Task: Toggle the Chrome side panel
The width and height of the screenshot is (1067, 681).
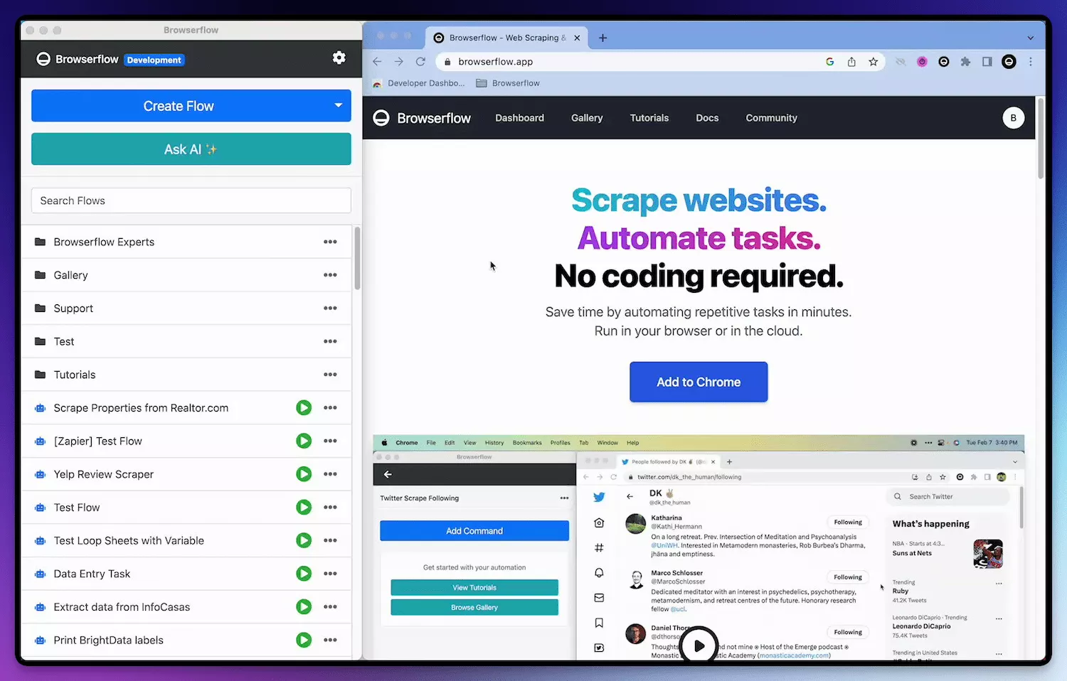Action: coord(987,62)
